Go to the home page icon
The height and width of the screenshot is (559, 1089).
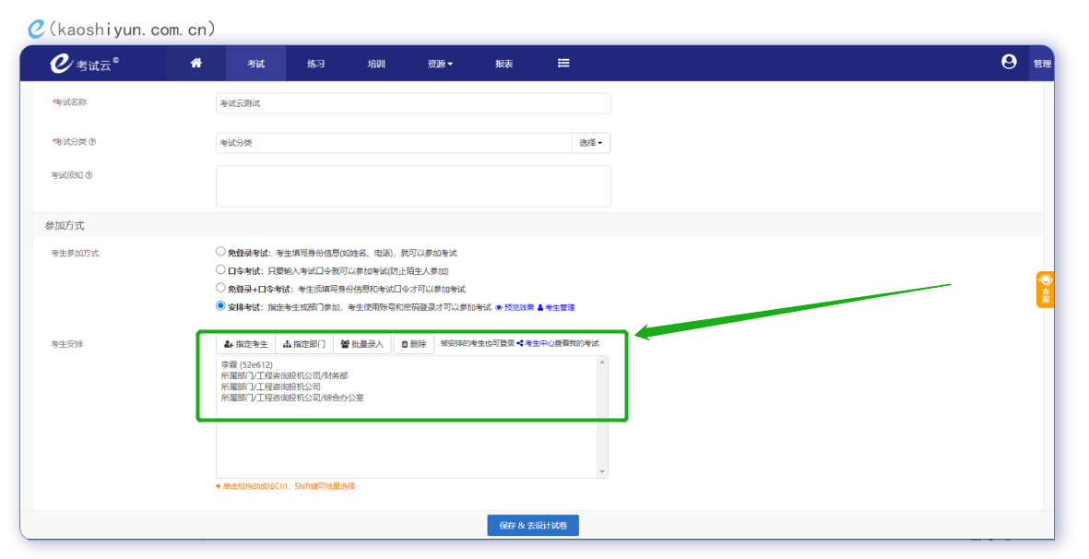tap(195, 64)
